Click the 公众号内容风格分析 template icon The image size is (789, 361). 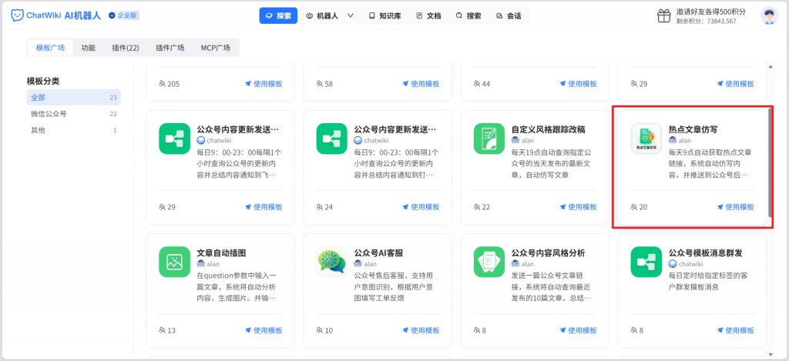[489, 262]
